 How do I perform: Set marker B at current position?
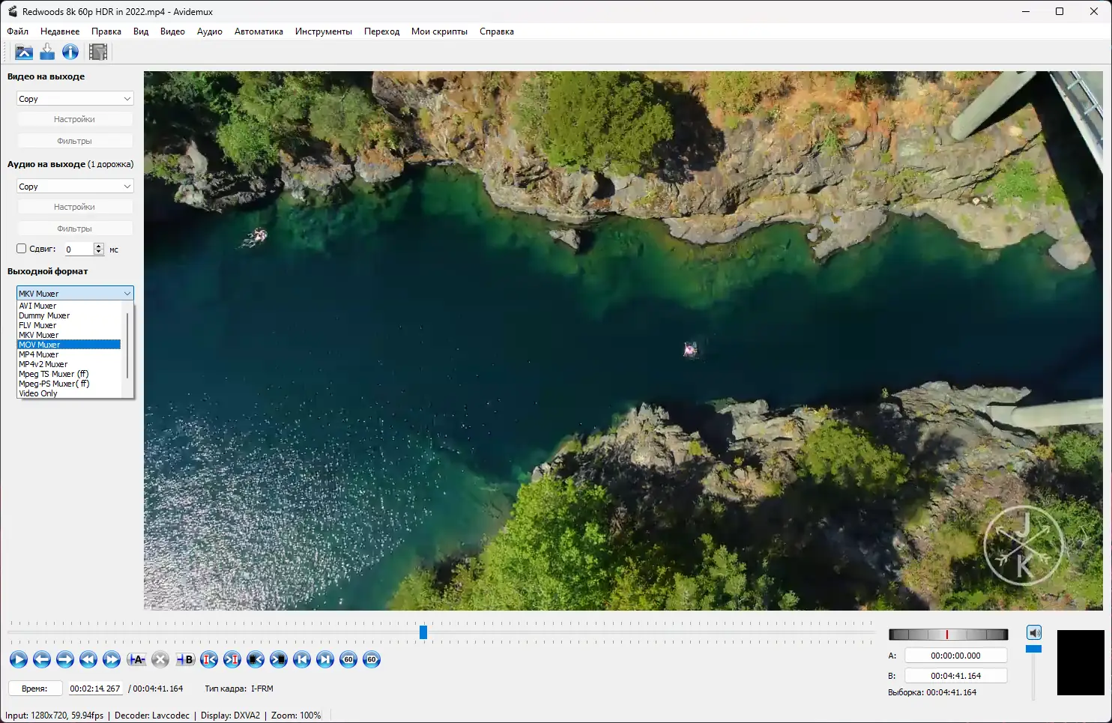185,659
